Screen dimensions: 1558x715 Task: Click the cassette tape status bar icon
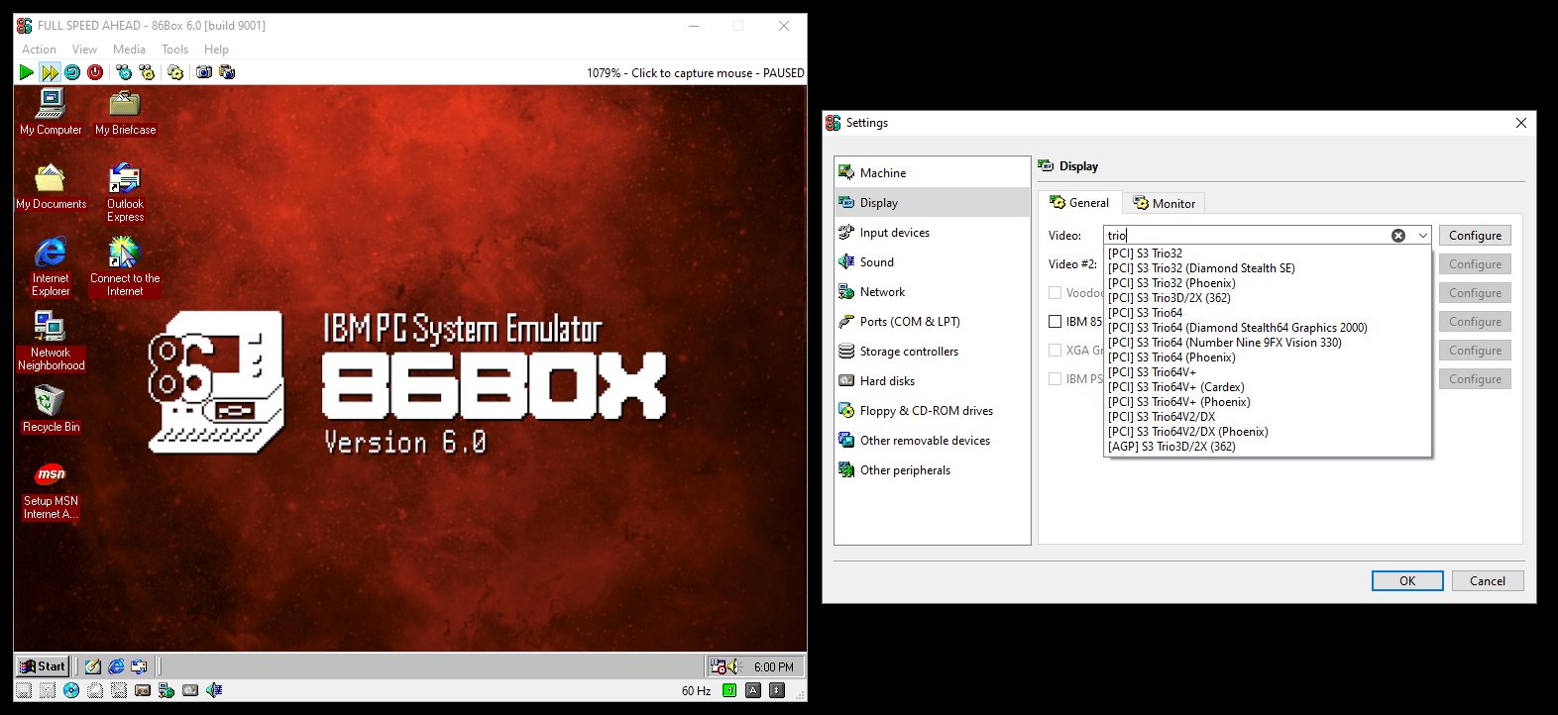click(x=143, y=690)
